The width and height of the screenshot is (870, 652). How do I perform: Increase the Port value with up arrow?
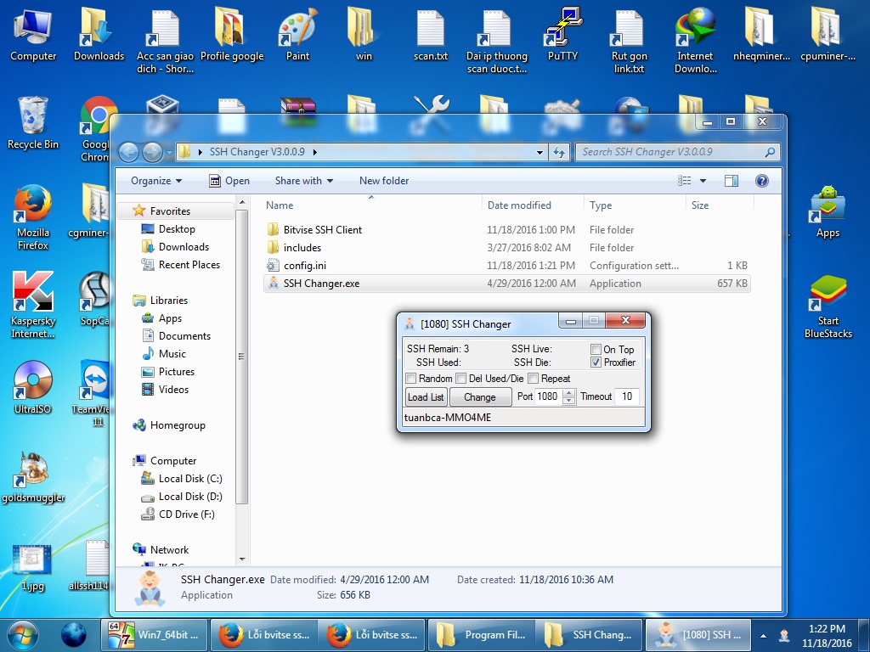[568, 393]
